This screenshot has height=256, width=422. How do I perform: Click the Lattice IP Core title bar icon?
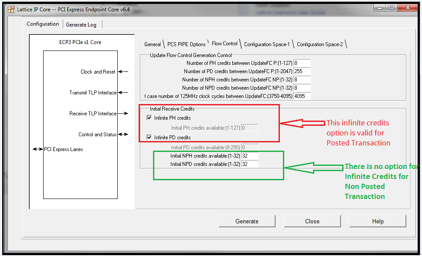[x=11, y=10]
